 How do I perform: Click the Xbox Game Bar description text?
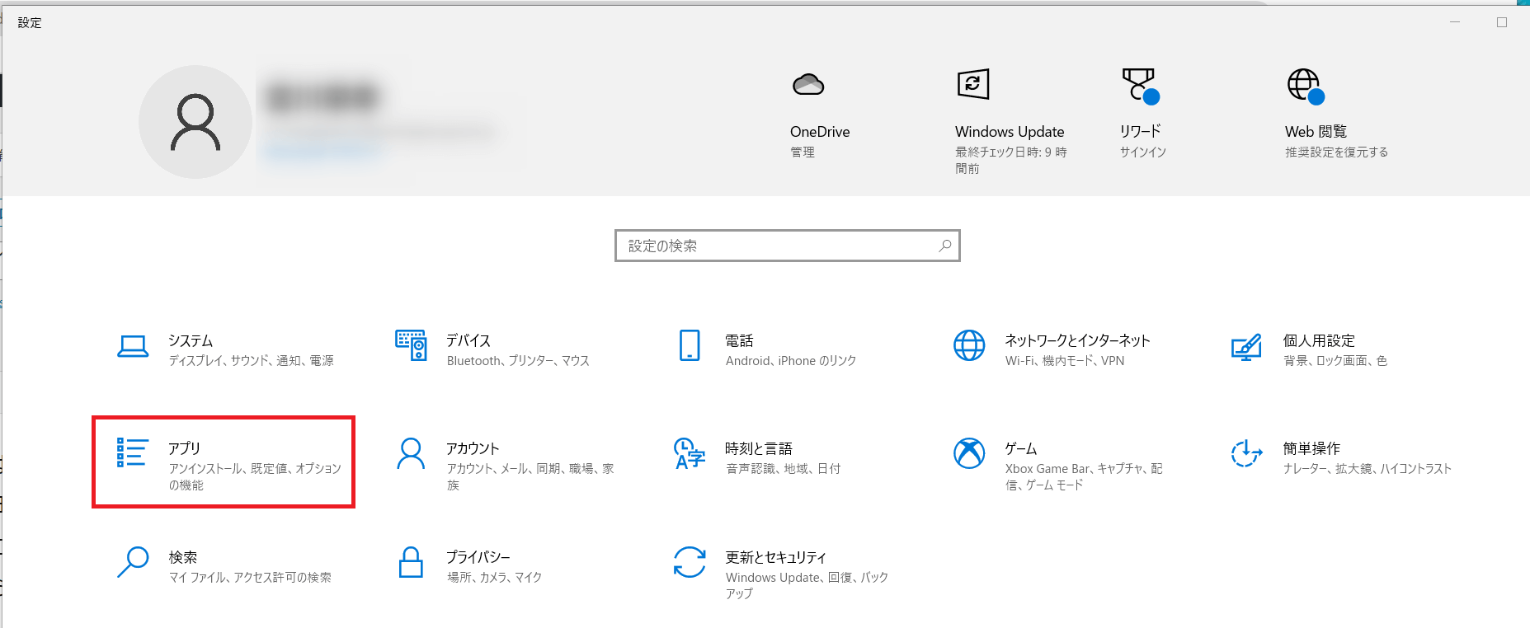click(x=1084, y=476)
